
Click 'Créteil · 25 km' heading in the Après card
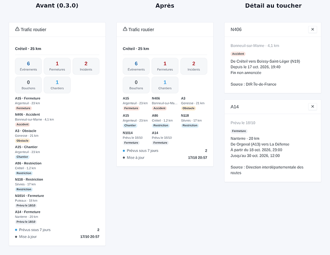[x=136, y=48]
